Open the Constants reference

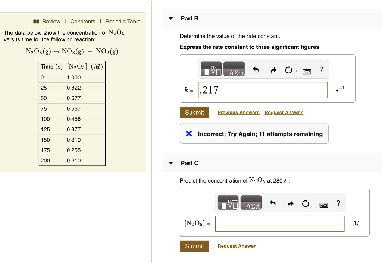(83, 22)
